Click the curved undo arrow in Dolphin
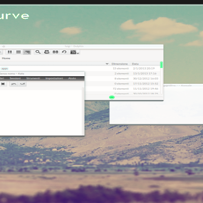 [64, 52]
